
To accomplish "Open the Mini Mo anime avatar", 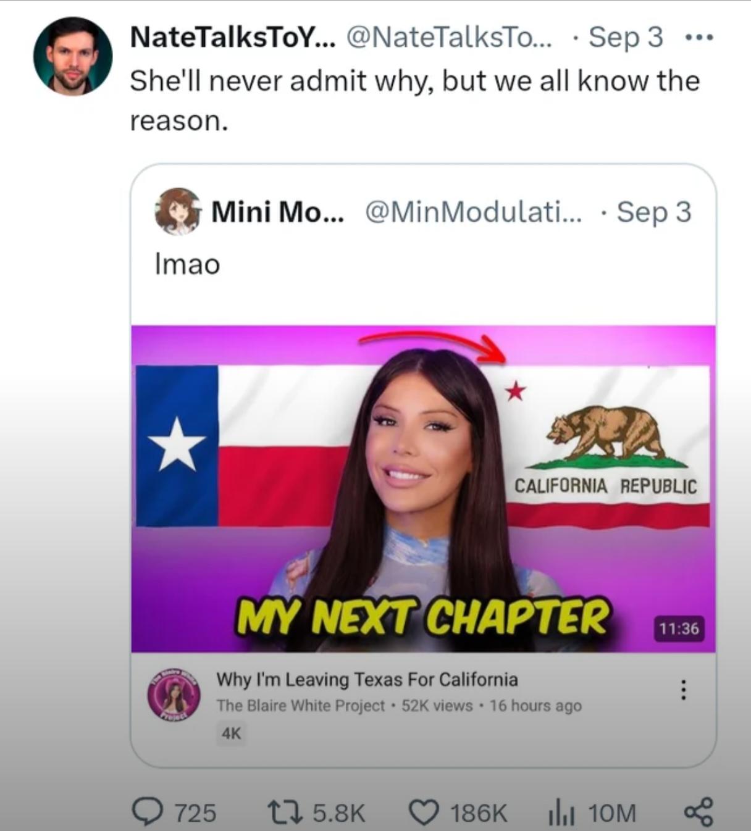I will tap(178, 211).
